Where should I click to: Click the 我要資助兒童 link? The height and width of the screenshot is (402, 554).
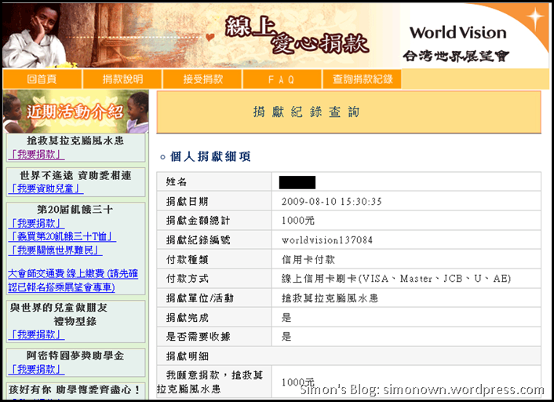click(46, 188)
